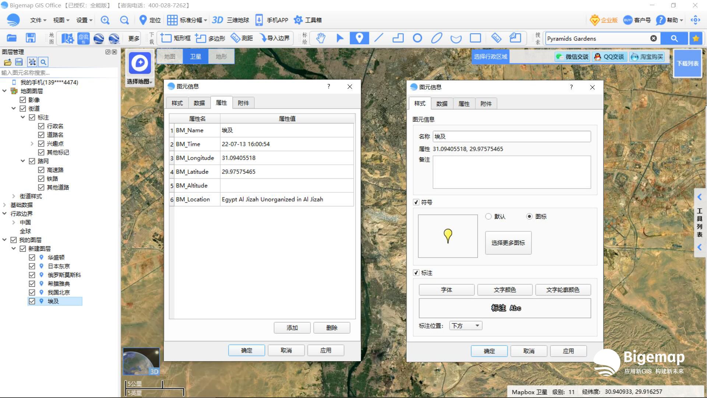This screenshot has height=398, width=707.
Task: Expand the 中国 boundary node
Action: click(14, 223)
